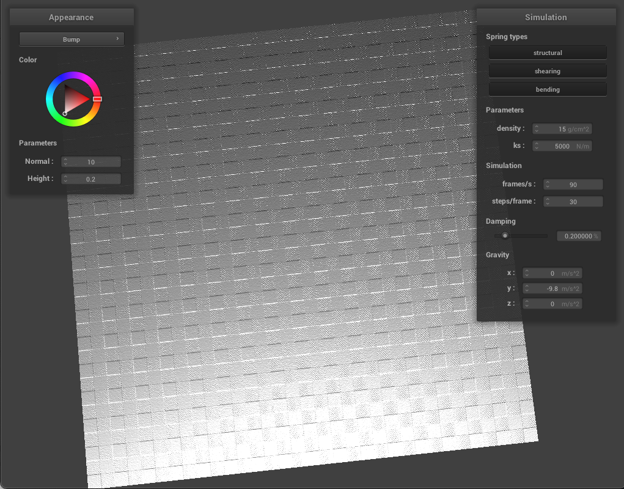The width and height of the screenshot is (624, 489).
Task: Click the white dot marker in color triangle
Action: tap(65, 114)
